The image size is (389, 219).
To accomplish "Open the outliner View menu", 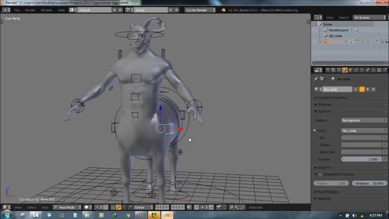I will tap(329, 18).
